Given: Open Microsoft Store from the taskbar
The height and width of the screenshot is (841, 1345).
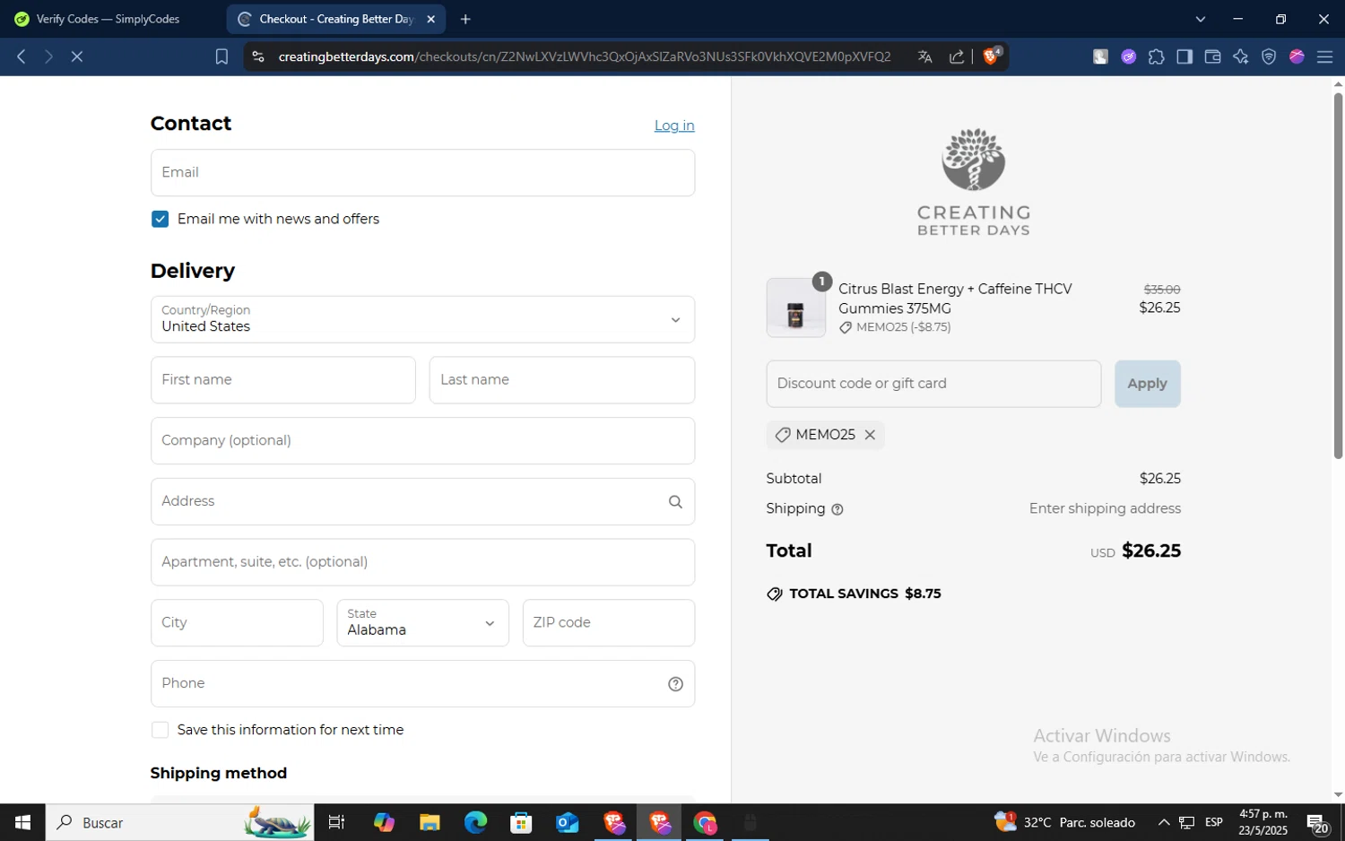Looking at the screenshot, I should [x=521, y=822].
